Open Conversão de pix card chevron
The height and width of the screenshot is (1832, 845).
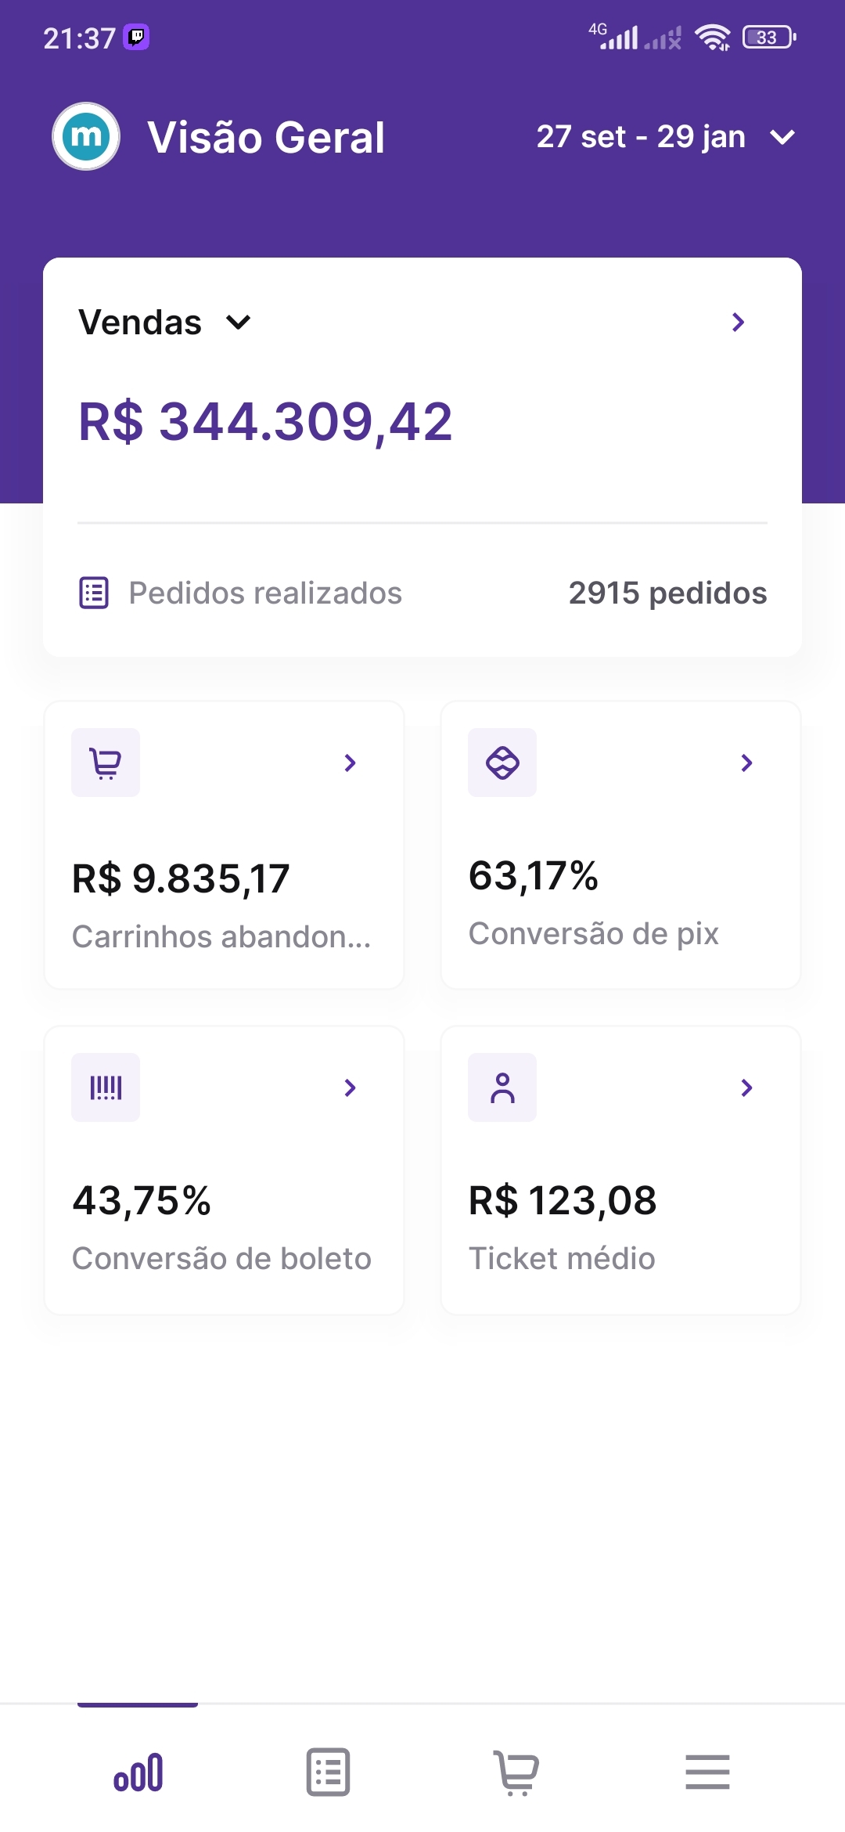pos(746,763)
